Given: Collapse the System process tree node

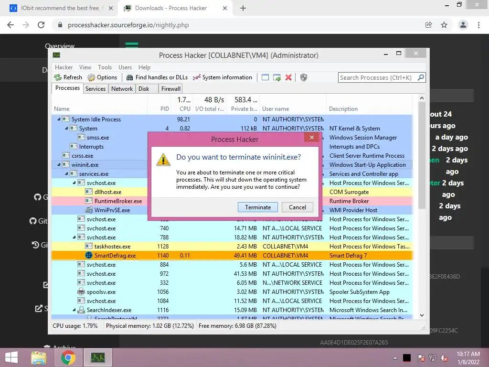Looking at the screenshot, I should (66, 128).
